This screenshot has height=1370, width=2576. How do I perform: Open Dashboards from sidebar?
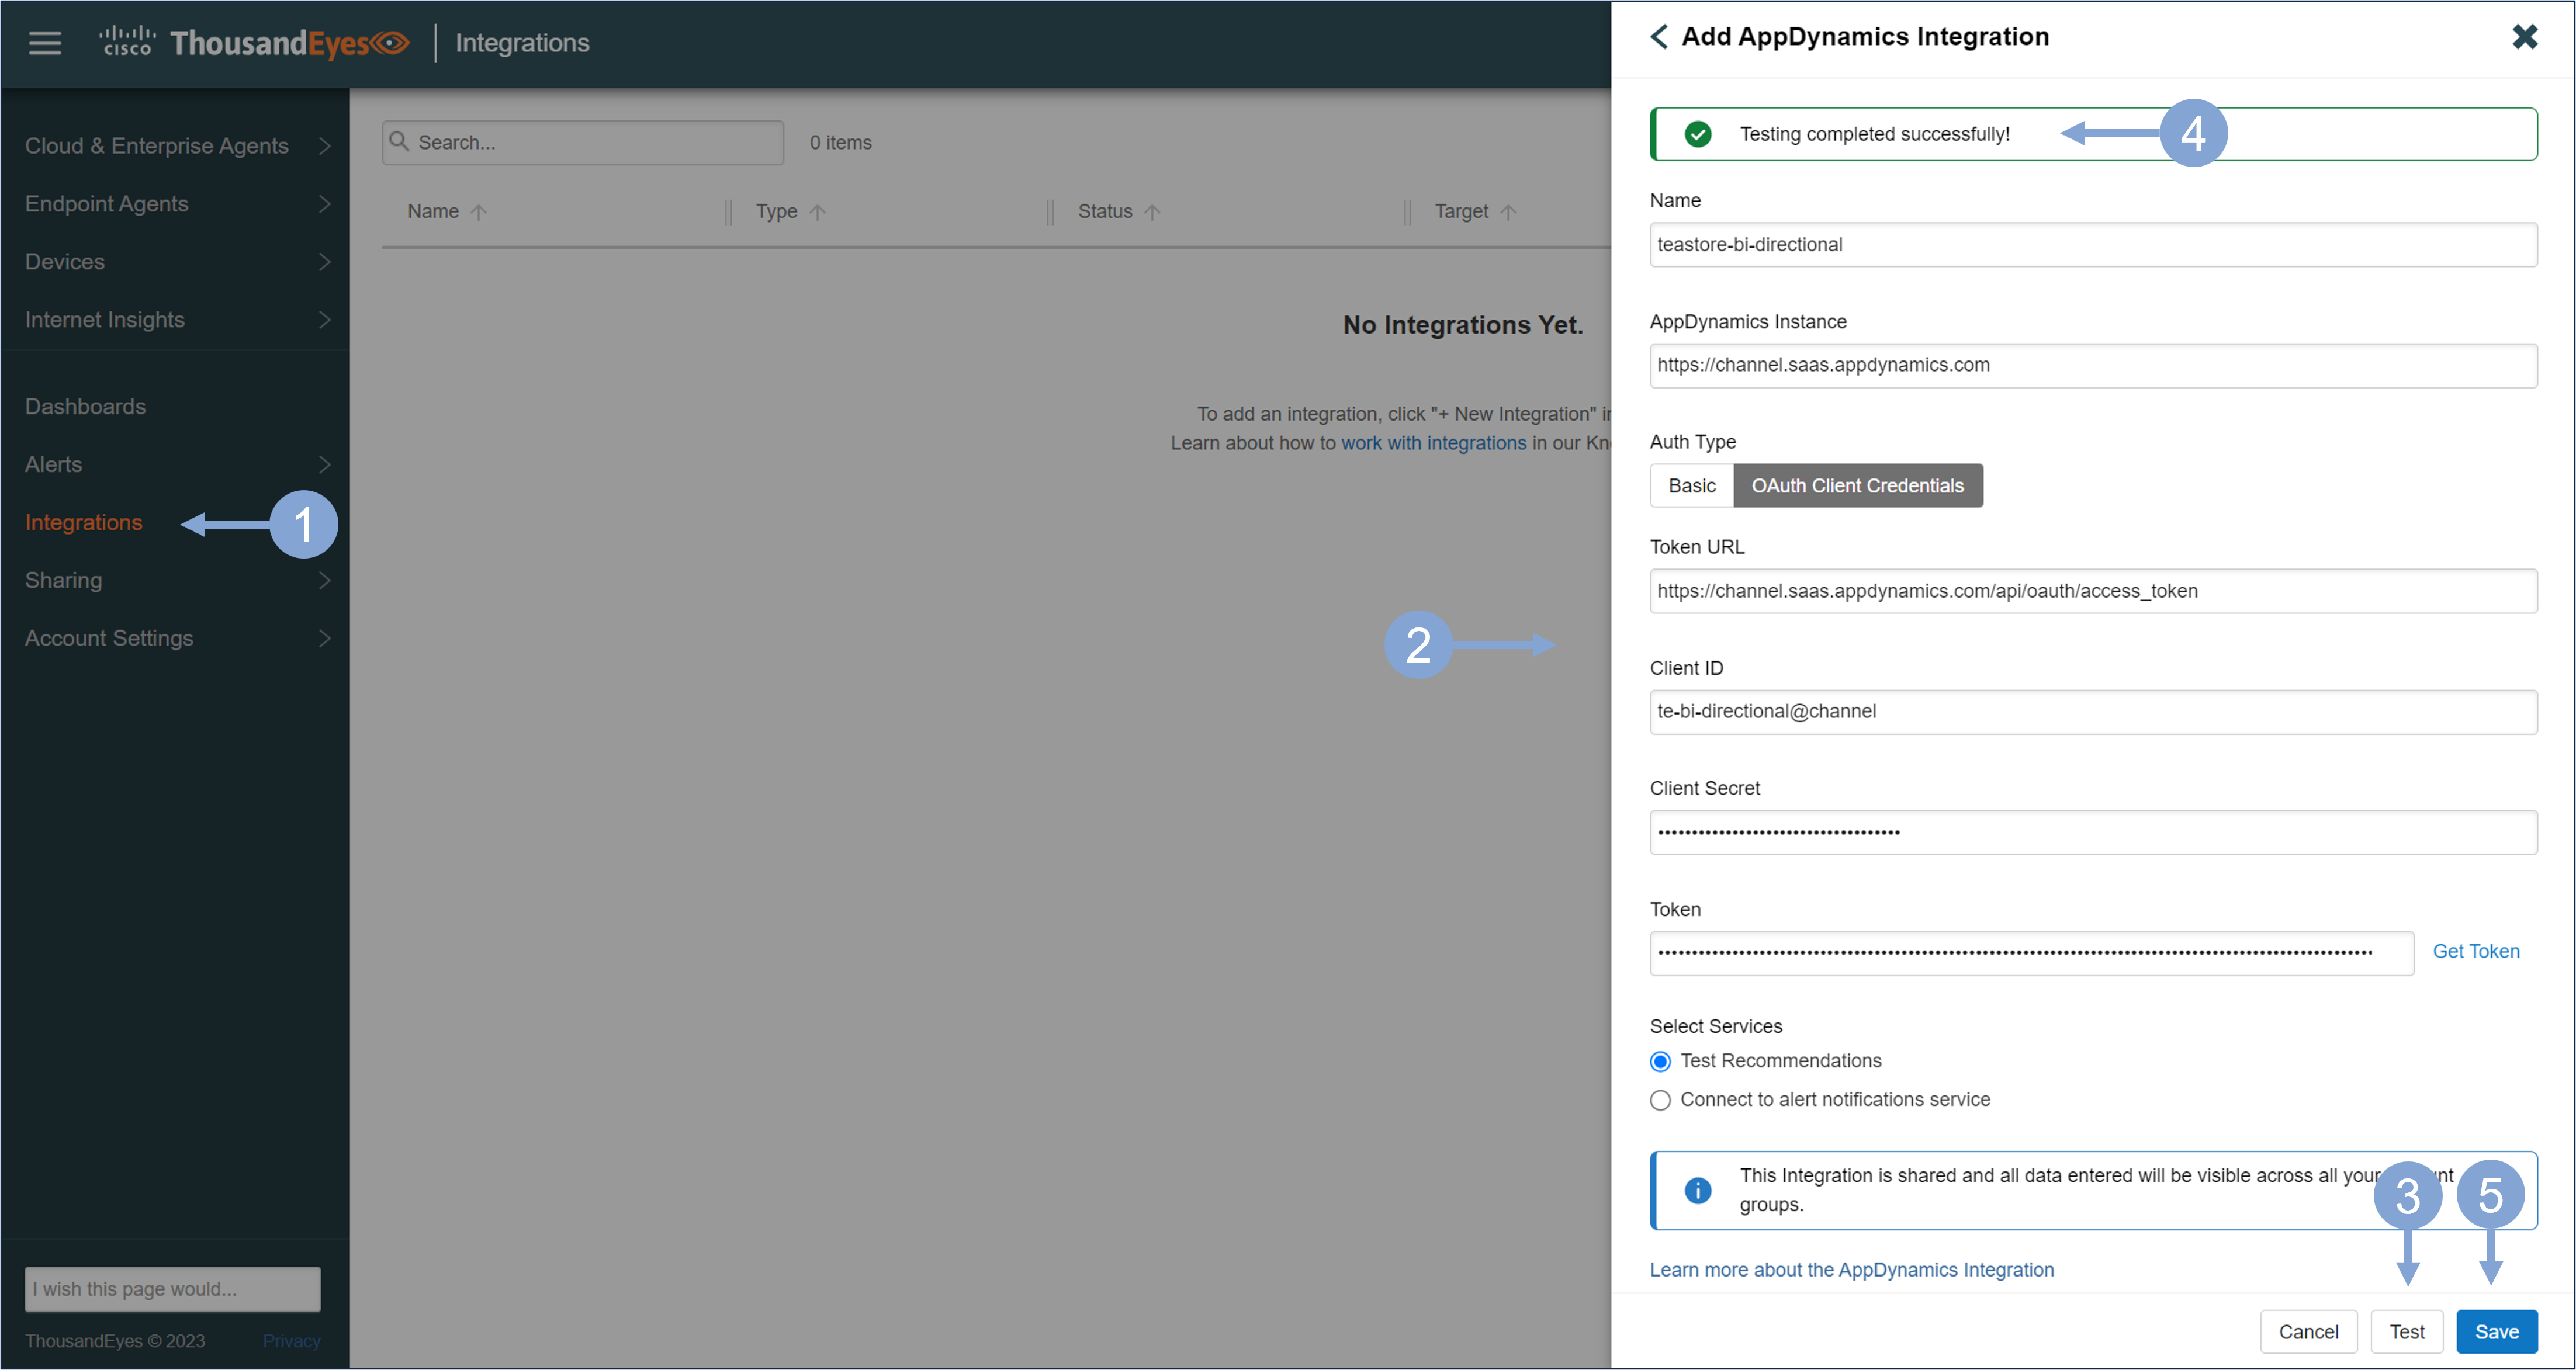[x=86, y=406]
